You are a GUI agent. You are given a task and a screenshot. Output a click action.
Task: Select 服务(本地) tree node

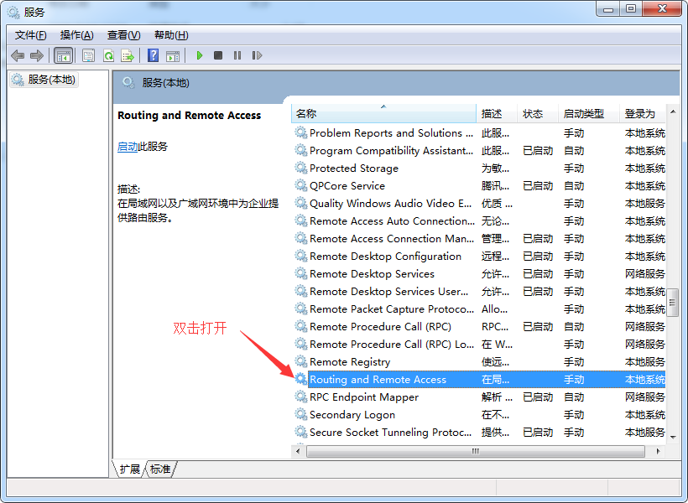pyautogui.click(x=44, y=80)
